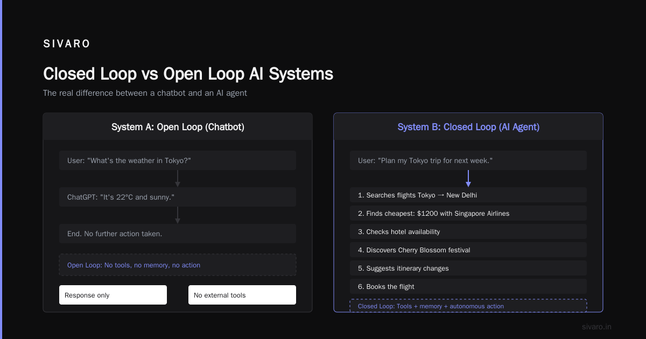This screenshot has width=646, height=339.
Task: Click step 6 "Books the flight"
Action: 468,286
